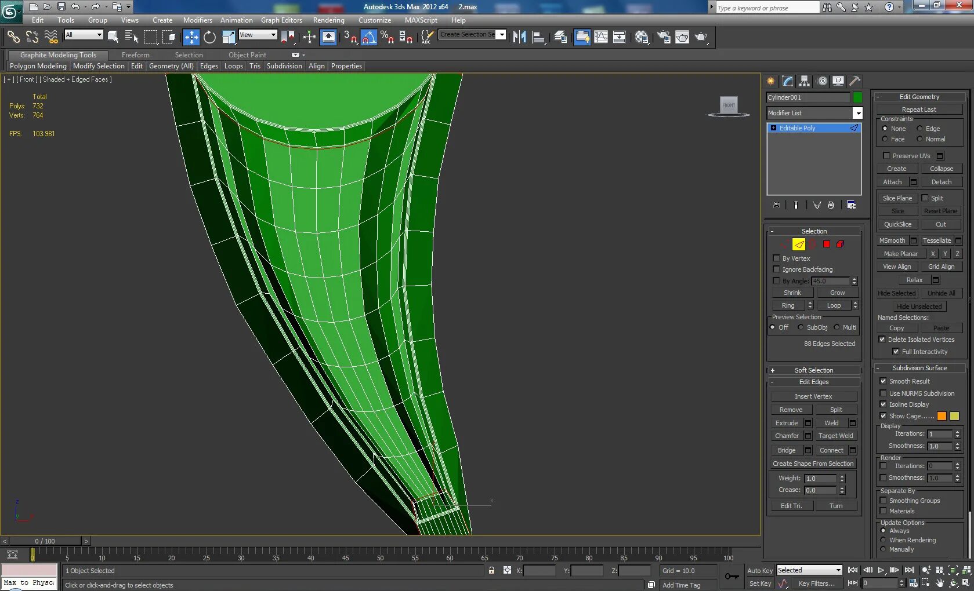Click the Mirror tool icon
The image size is (974, 591).
tap(519, 38)
